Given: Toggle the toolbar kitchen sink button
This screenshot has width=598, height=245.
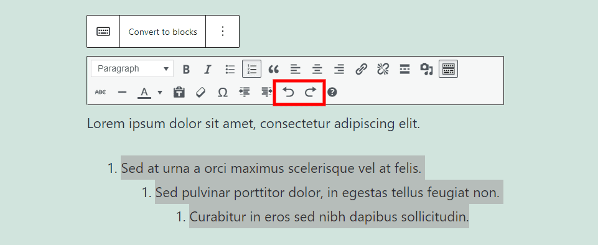Looking at the screenshot, I should point(448,69).
